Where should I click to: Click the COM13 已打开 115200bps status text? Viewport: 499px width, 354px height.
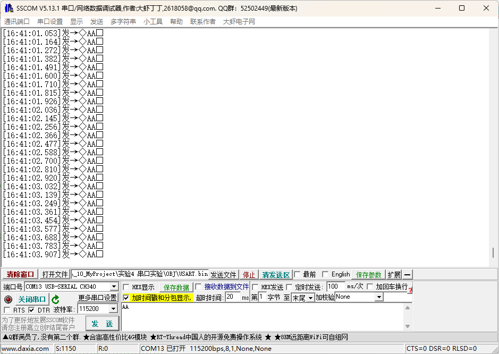206,349
